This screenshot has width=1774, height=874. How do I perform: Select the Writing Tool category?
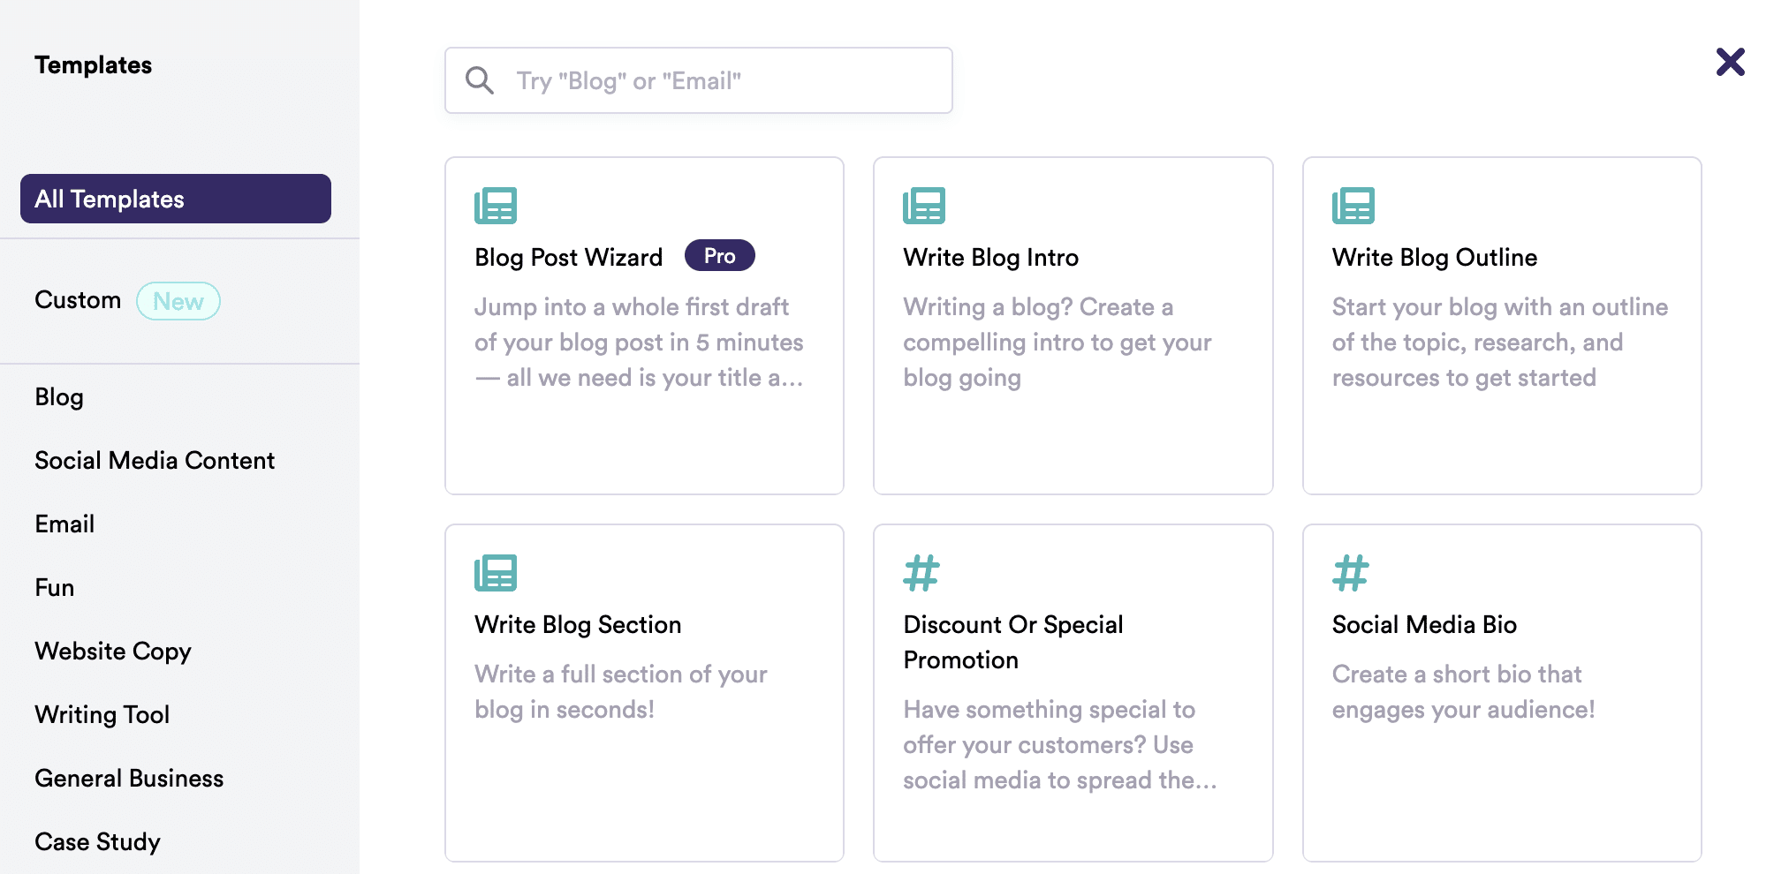[102, 715]
